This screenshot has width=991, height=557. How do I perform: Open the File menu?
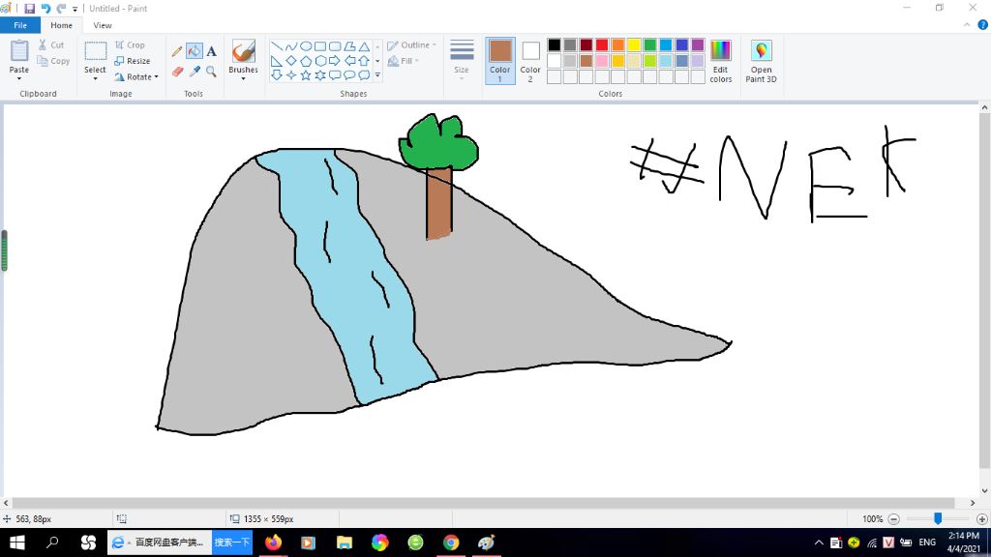[x=20, y=25]
